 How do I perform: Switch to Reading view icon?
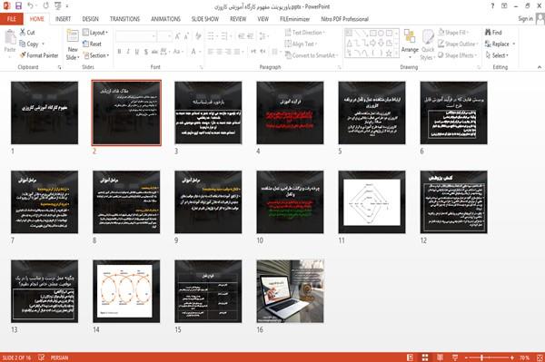point(440,357)
